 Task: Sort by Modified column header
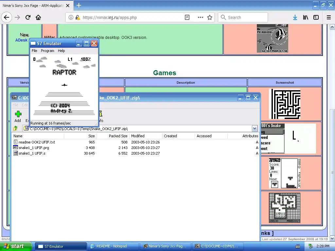coord(146,136)
